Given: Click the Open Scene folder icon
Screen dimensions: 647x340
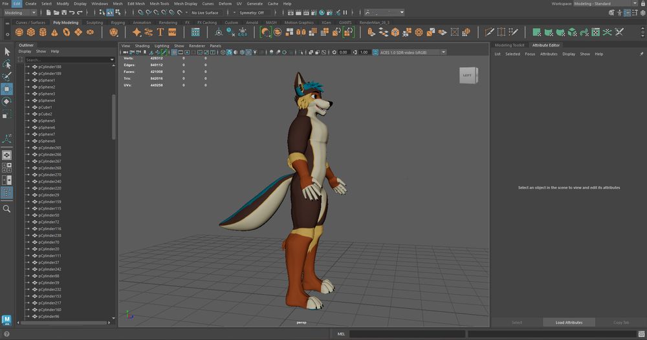Looking at the screenshot, I should tap(56, 13).
